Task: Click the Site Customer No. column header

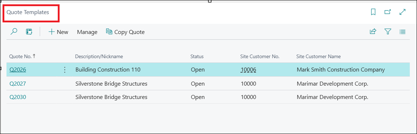Action: (x=260, y=56)
